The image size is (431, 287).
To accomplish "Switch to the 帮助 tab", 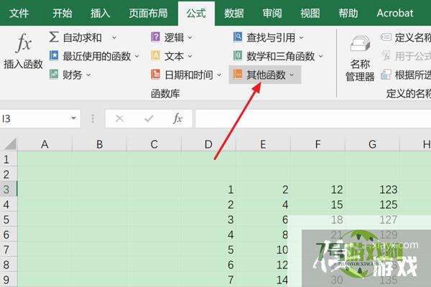I will [x=348, y=13].
